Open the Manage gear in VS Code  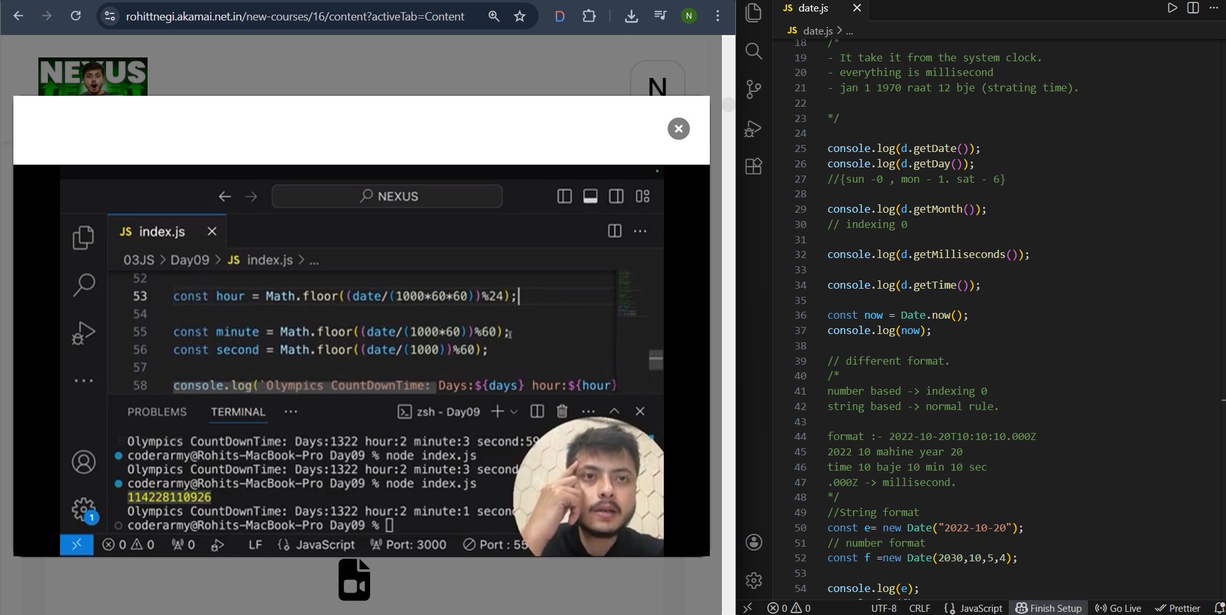754,580
